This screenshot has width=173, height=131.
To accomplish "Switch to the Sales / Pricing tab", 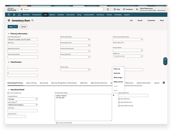I will pyautogui.click(x=31, y=83).
